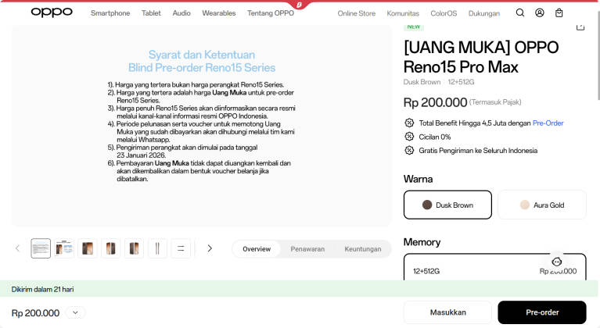Select Aura Gold color option
This screenshot has height=328, width=600.
542,205
